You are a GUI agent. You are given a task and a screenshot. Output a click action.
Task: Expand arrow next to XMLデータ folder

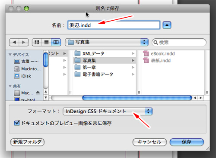(133, 53)
